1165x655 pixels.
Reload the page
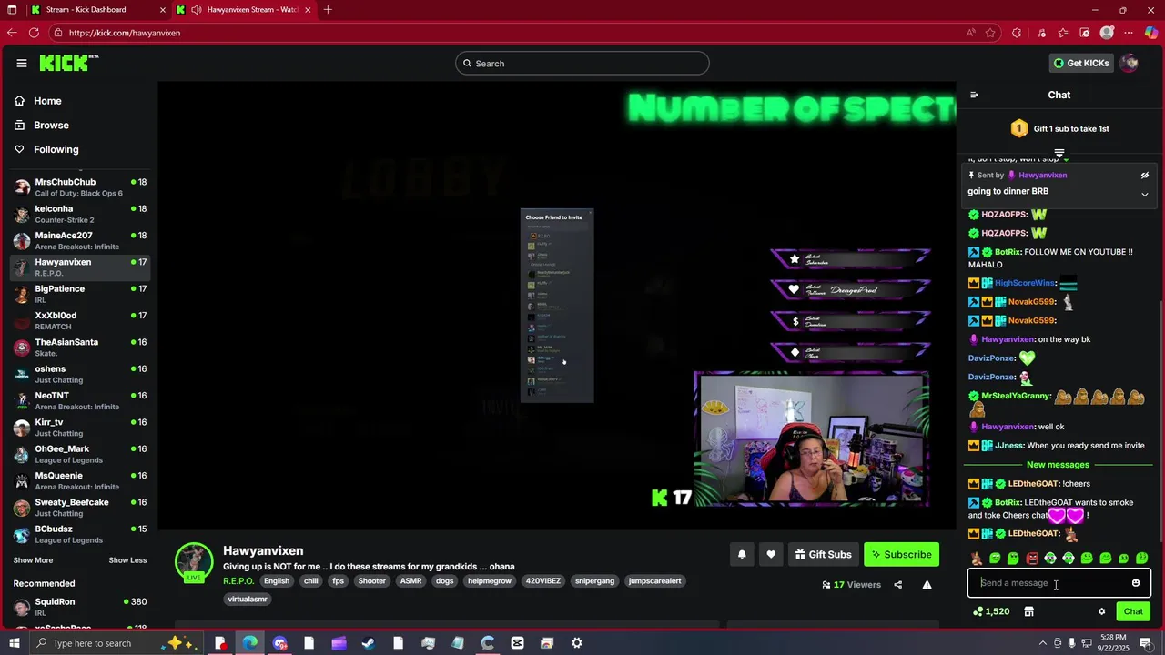(34, 33)
